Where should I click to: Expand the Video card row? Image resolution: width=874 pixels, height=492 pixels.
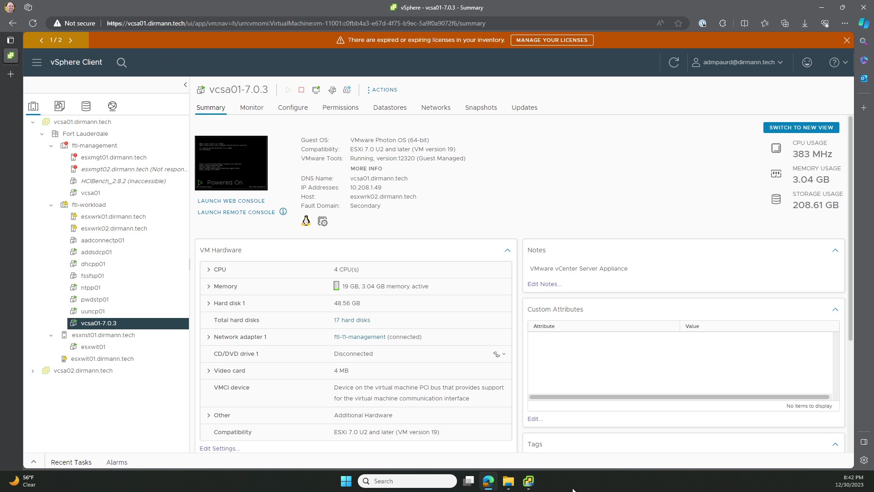point(208,371)
